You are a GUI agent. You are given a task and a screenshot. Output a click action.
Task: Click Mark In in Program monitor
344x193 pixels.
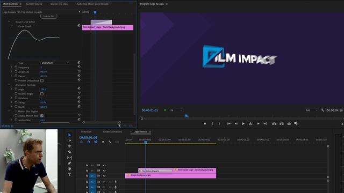213,124
